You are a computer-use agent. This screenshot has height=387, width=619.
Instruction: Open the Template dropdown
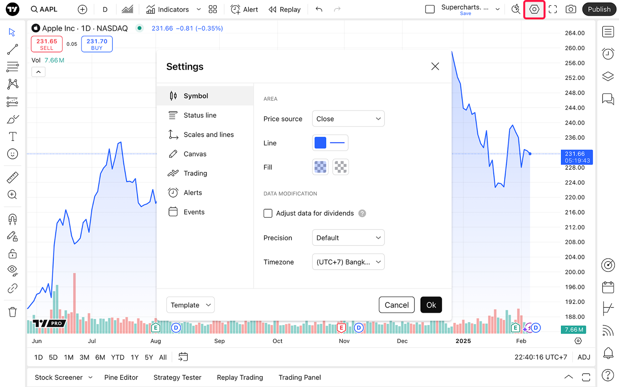pos(190,305)
